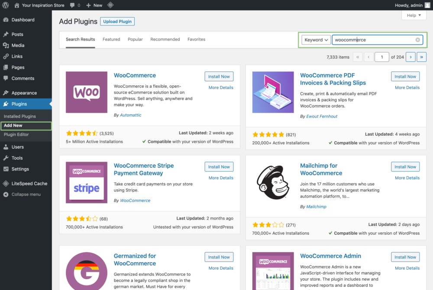Jump to last page of results
This screenshot has width=433, height=290.
tap(421, 57)
